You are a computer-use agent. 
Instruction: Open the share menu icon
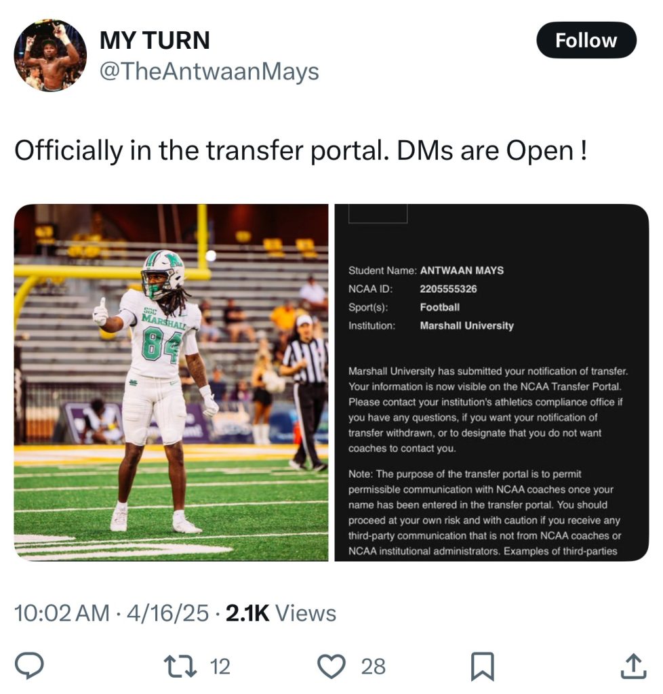(633, 666)
